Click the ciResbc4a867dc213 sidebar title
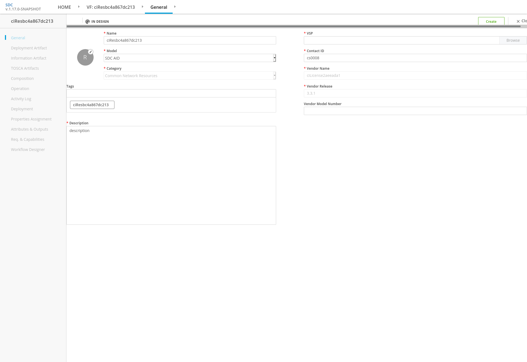This screenshot has width=527, height=362. [x=32, y=21]
